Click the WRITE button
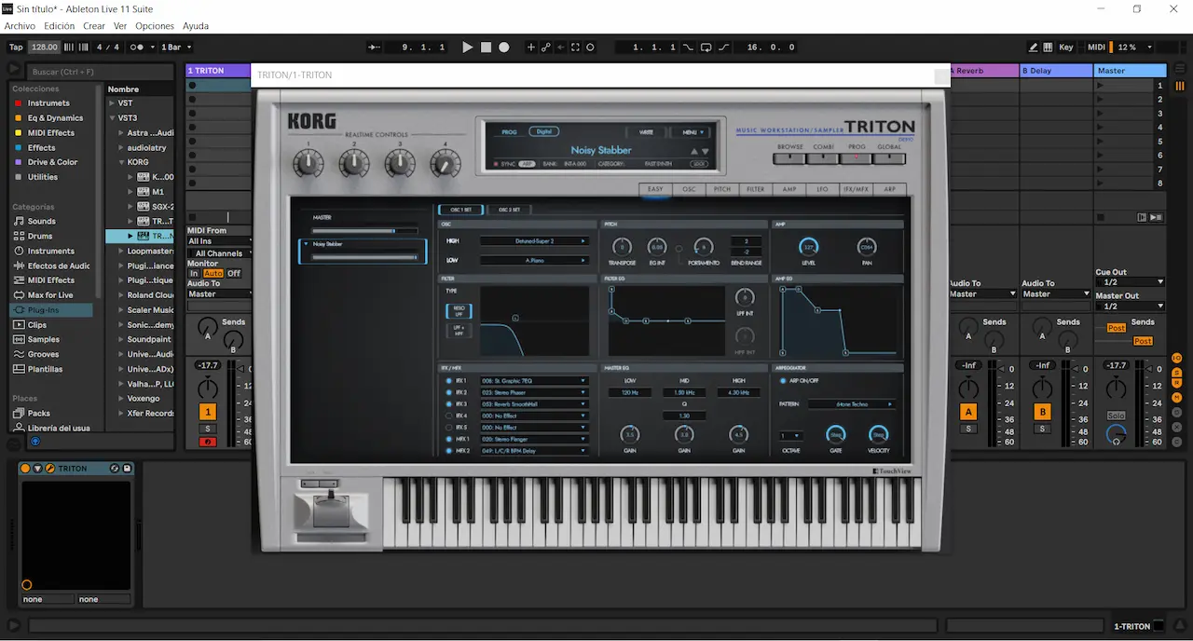Image resolution: width=1193 pixels, height=641 pixels. click(646, 132)
